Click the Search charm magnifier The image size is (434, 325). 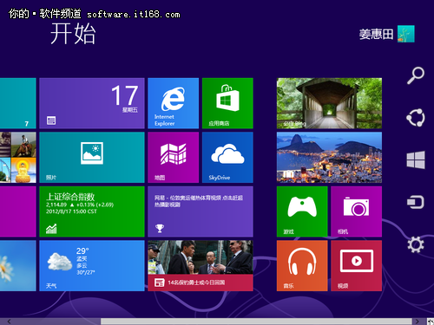[x=416, y=75]
